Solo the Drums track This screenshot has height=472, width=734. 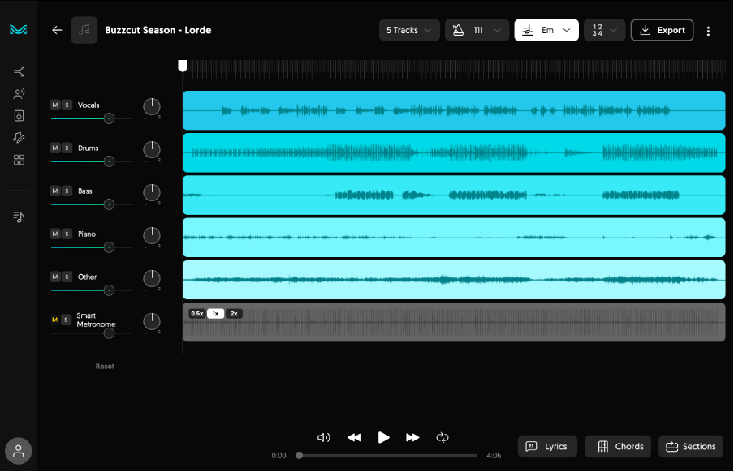(67, 148)
